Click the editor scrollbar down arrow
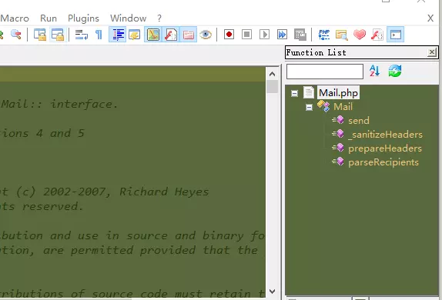Image resolution: width=442 pixels, height=300 pixels. click(x=272, y=292)
